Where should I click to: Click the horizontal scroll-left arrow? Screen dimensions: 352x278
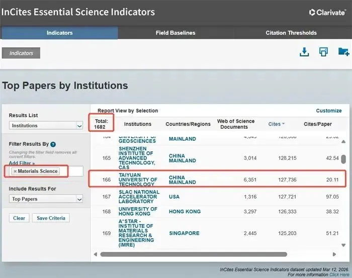[96, 254]
